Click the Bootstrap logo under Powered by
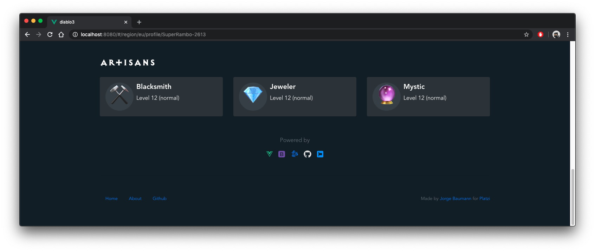This screenshot has width=595, height=252. [282, 154]
